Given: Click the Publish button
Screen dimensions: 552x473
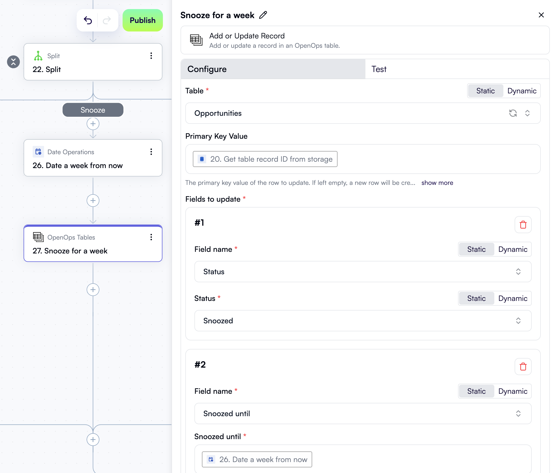Looking at the screenshot, I should pos(142,20).
